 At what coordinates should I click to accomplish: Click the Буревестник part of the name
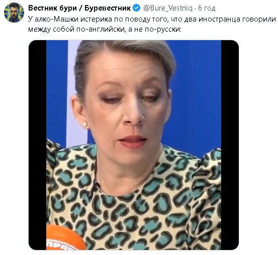(x=108, y=8)
